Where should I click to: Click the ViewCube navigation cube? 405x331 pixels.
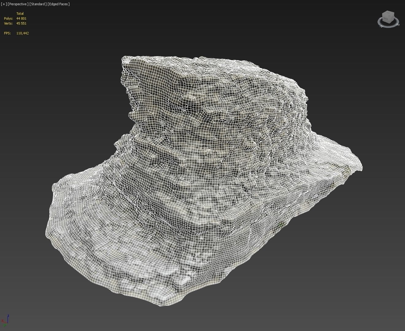[388, 17]
